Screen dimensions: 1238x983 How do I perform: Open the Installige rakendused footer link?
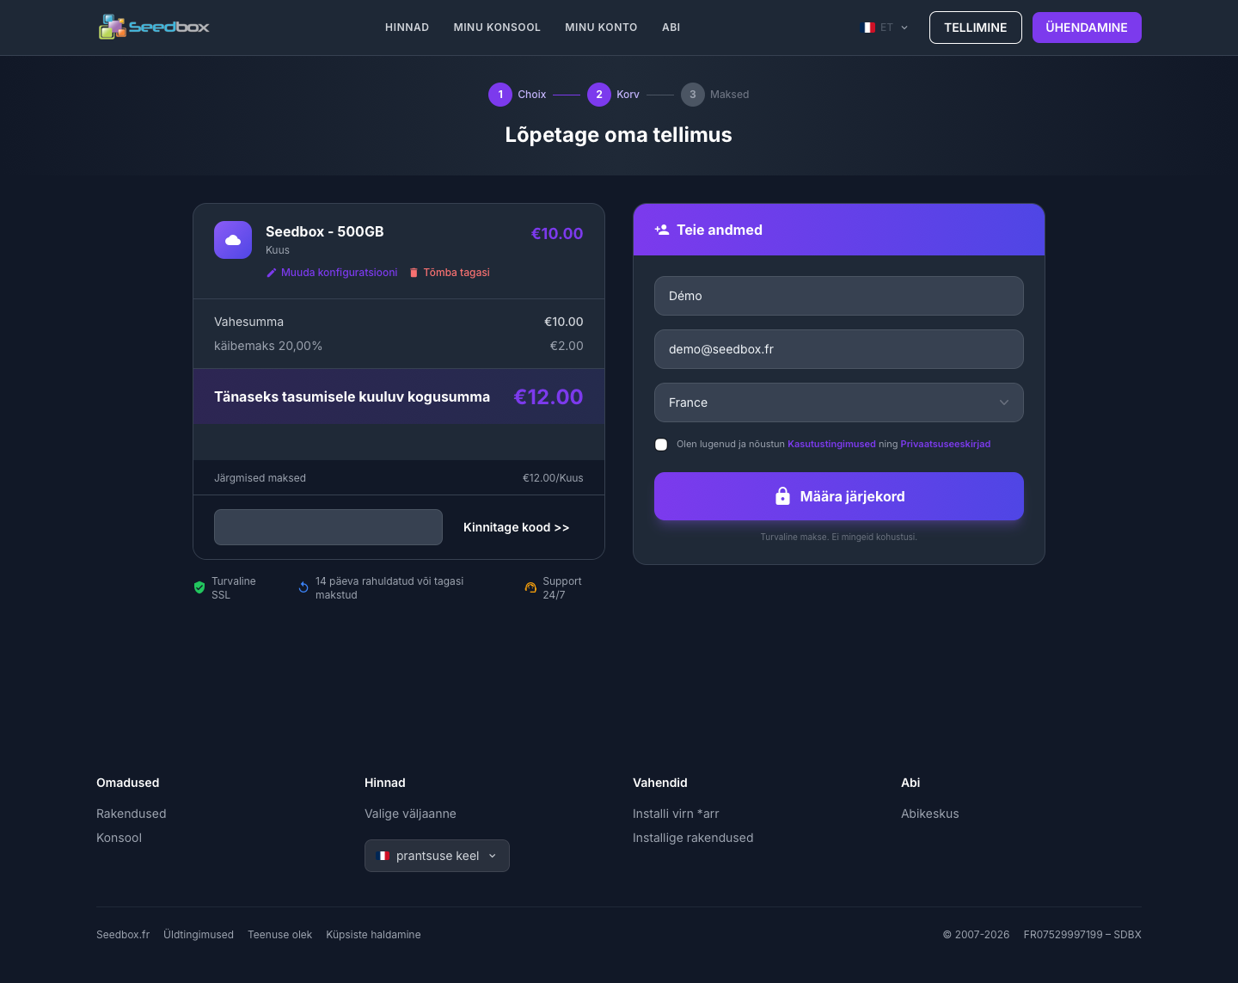pyautogui.click(x=693, y=838)
